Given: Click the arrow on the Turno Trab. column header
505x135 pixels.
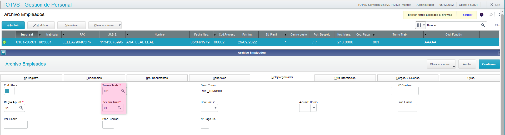Looking at the screenshot, I should click(374, 34).
